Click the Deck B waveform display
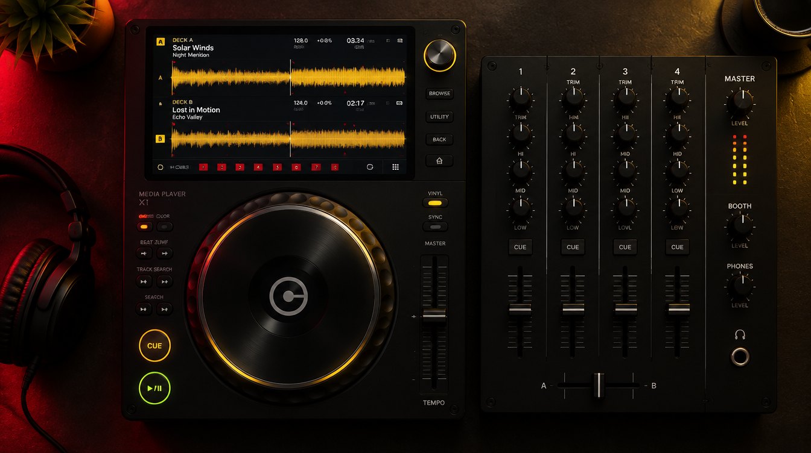The image size is (811, 453). pos(288,139)
